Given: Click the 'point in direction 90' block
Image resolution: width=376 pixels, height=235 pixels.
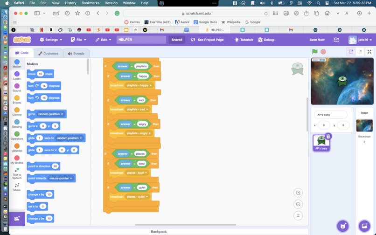Looking at the screenshot, I should coord(43,166).
